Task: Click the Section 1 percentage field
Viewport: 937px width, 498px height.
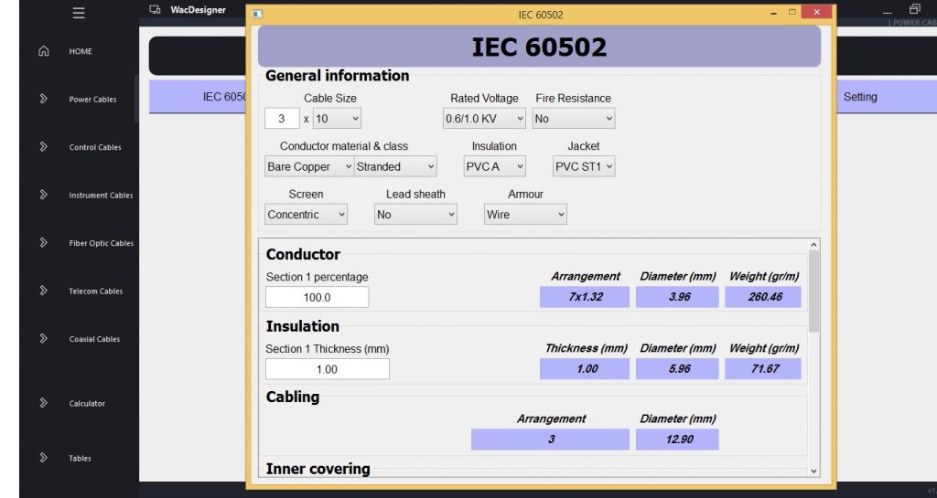Action: coord(317,298)
